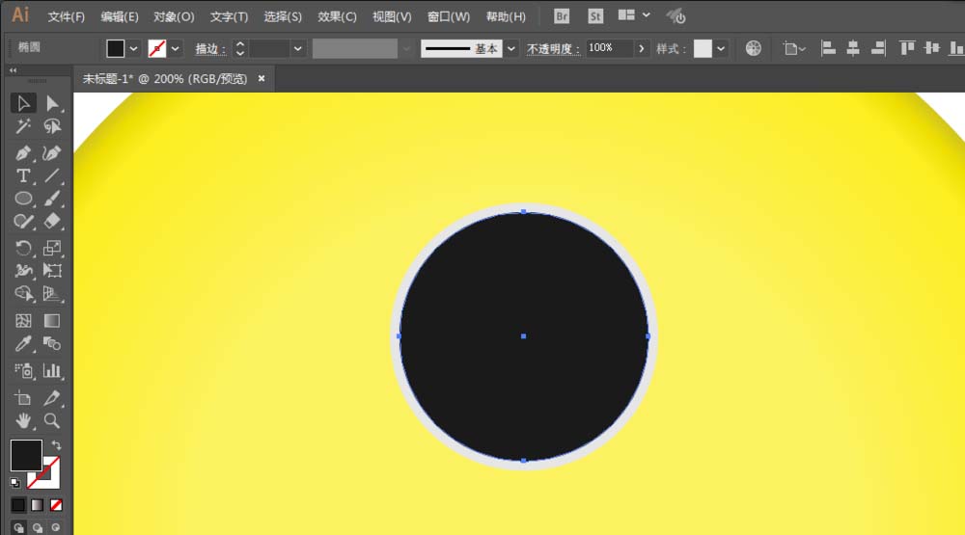Select the Perspective Grid tool
Screen dimensions: 965x535
click(x=52, y=294)
